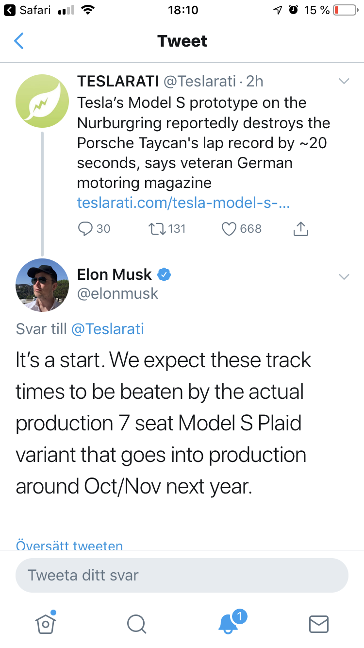The height and width of the screenshot is (648, 364).
Task: Return to Safari via status bar
Action: pyautogui.click(x=27, y=10)
